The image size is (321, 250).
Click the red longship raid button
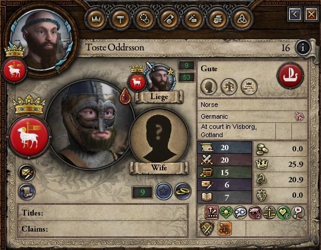pos(290,75)
